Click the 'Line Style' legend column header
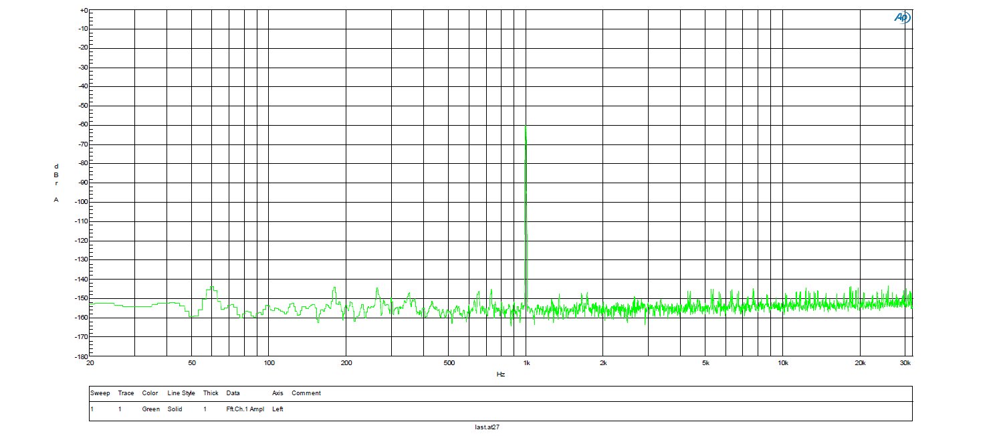Viewport: 995px width, 436px height. pyautogui.click(x=181, y=393)
